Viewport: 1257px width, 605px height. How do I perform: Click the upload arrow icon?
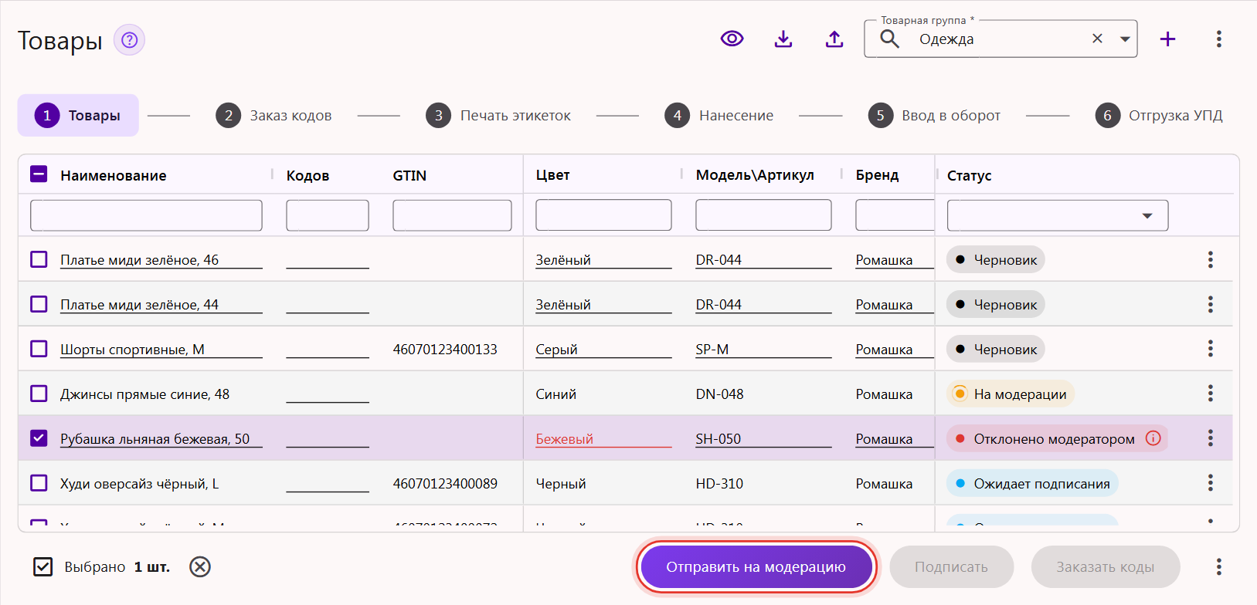click(x=834, y=39)
